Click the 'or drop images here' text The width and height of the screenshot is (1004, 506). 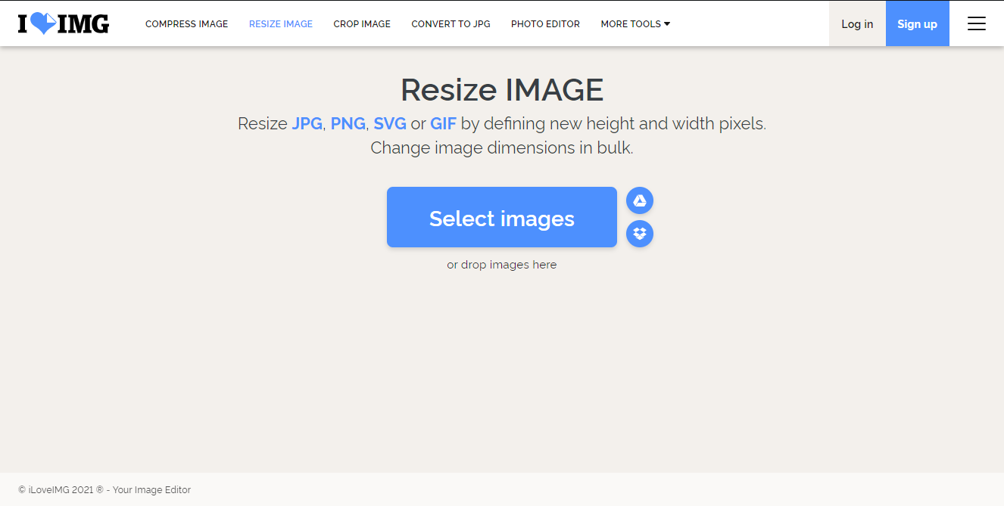click(x=502, y=265)
